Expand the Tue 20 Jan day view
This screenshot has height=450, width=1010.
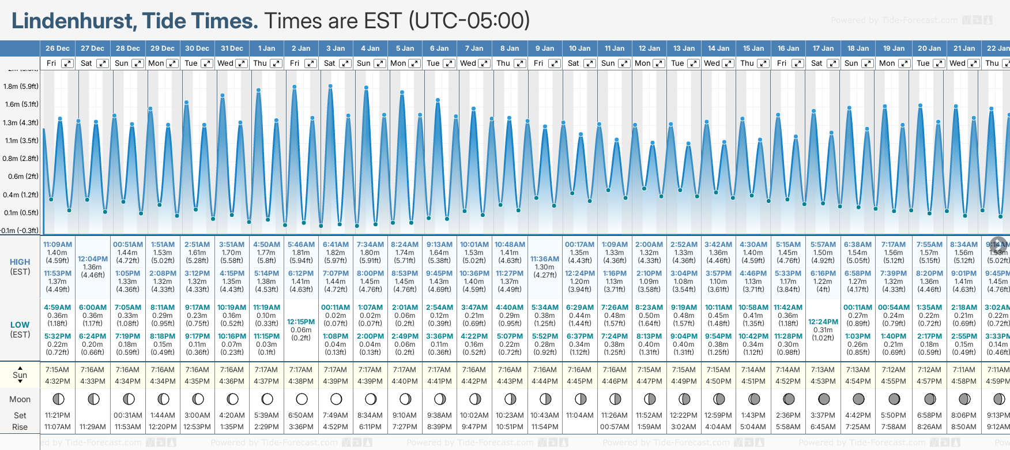click(x=939, y=63)
